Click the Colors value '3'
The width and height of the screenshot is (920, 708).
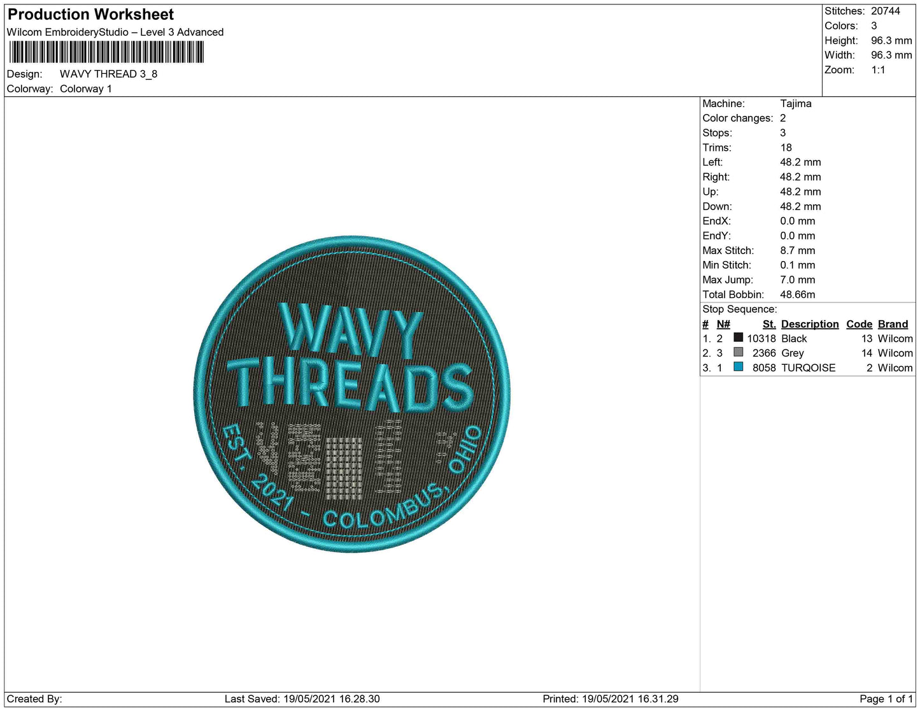[874, 26]
